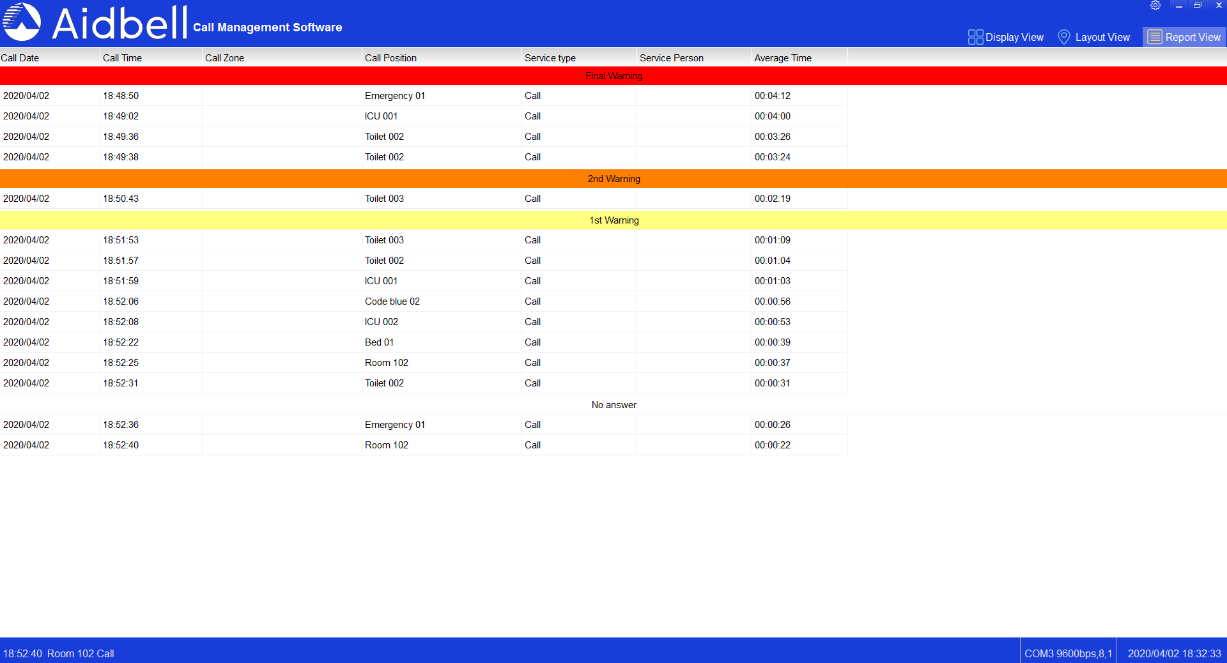Click the No answer section header
The width and height of the screenshot is (1227, 663).
[x=613, y=404]
